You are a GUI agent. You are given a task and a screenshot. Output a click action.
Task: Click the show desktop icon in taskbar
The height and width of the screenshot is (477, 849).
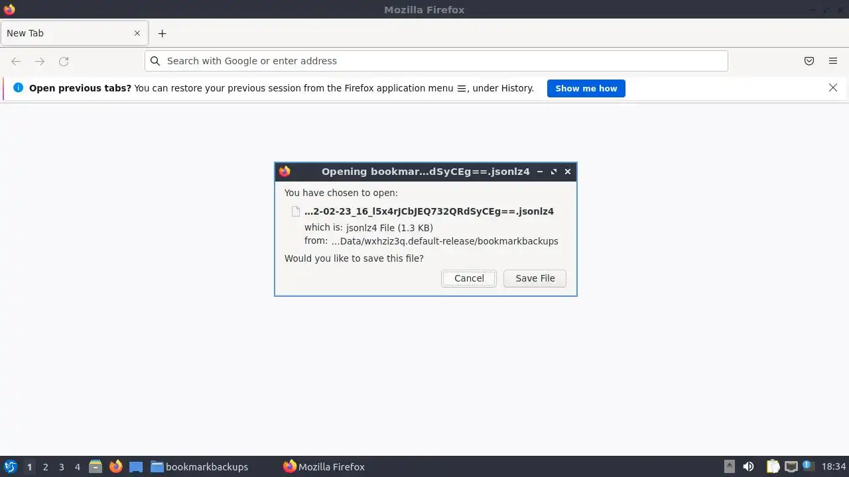coord(136,467)
